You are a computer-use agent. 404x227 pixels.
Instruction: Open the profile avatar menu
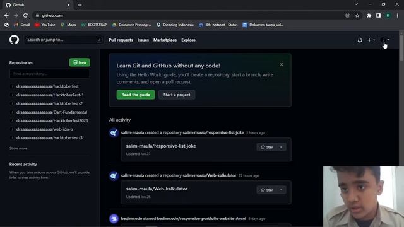pos(384,40)
